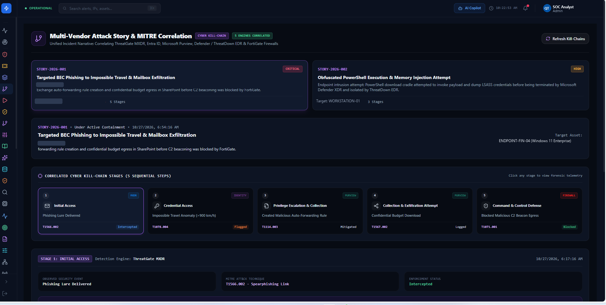
Task: Open the green target icon in sidebar
Action: [x=5, y=228]
